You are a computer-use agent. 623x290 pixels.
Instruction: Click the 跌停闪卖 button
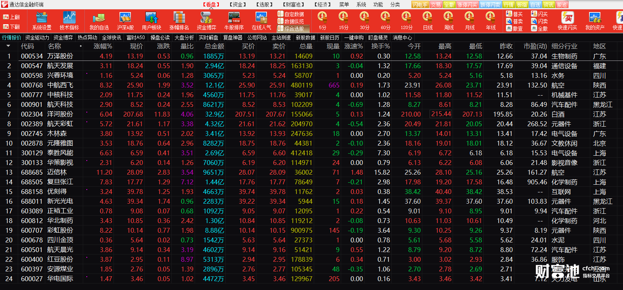tap(490, 5)
